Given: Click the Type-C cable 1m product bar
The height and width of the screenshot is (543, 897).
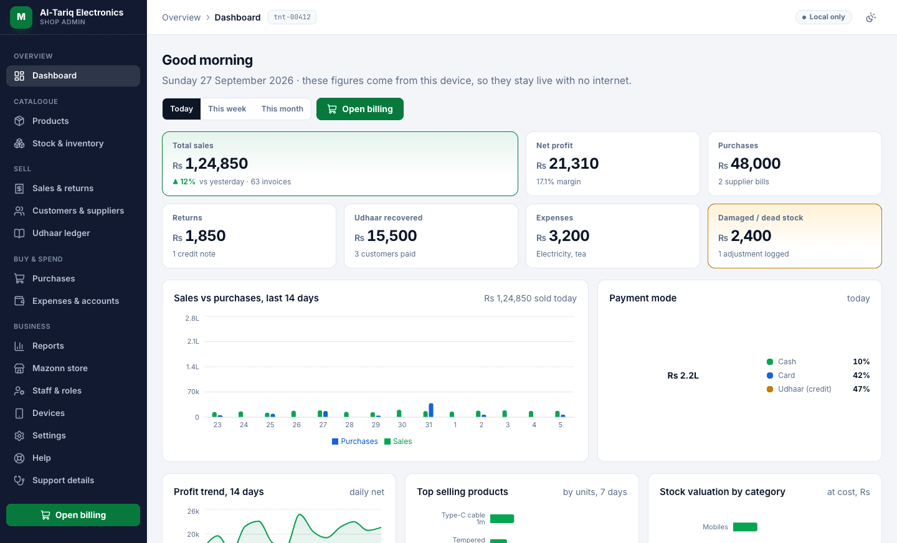Looking at the screenshot, I should pos(502,519).
